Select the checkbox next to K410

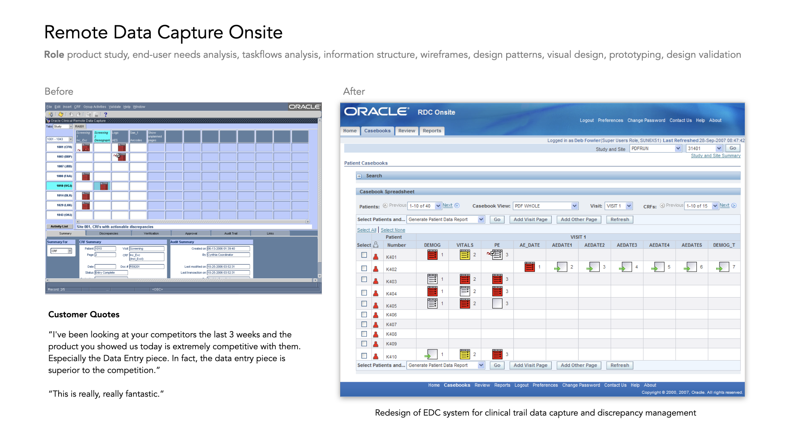tap(364, 356)
